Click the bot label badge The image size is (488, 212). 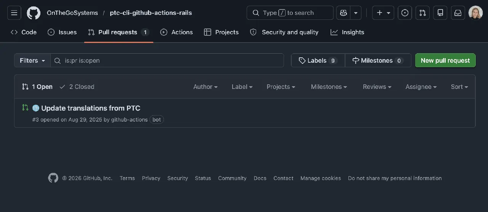tap(157, 119)
